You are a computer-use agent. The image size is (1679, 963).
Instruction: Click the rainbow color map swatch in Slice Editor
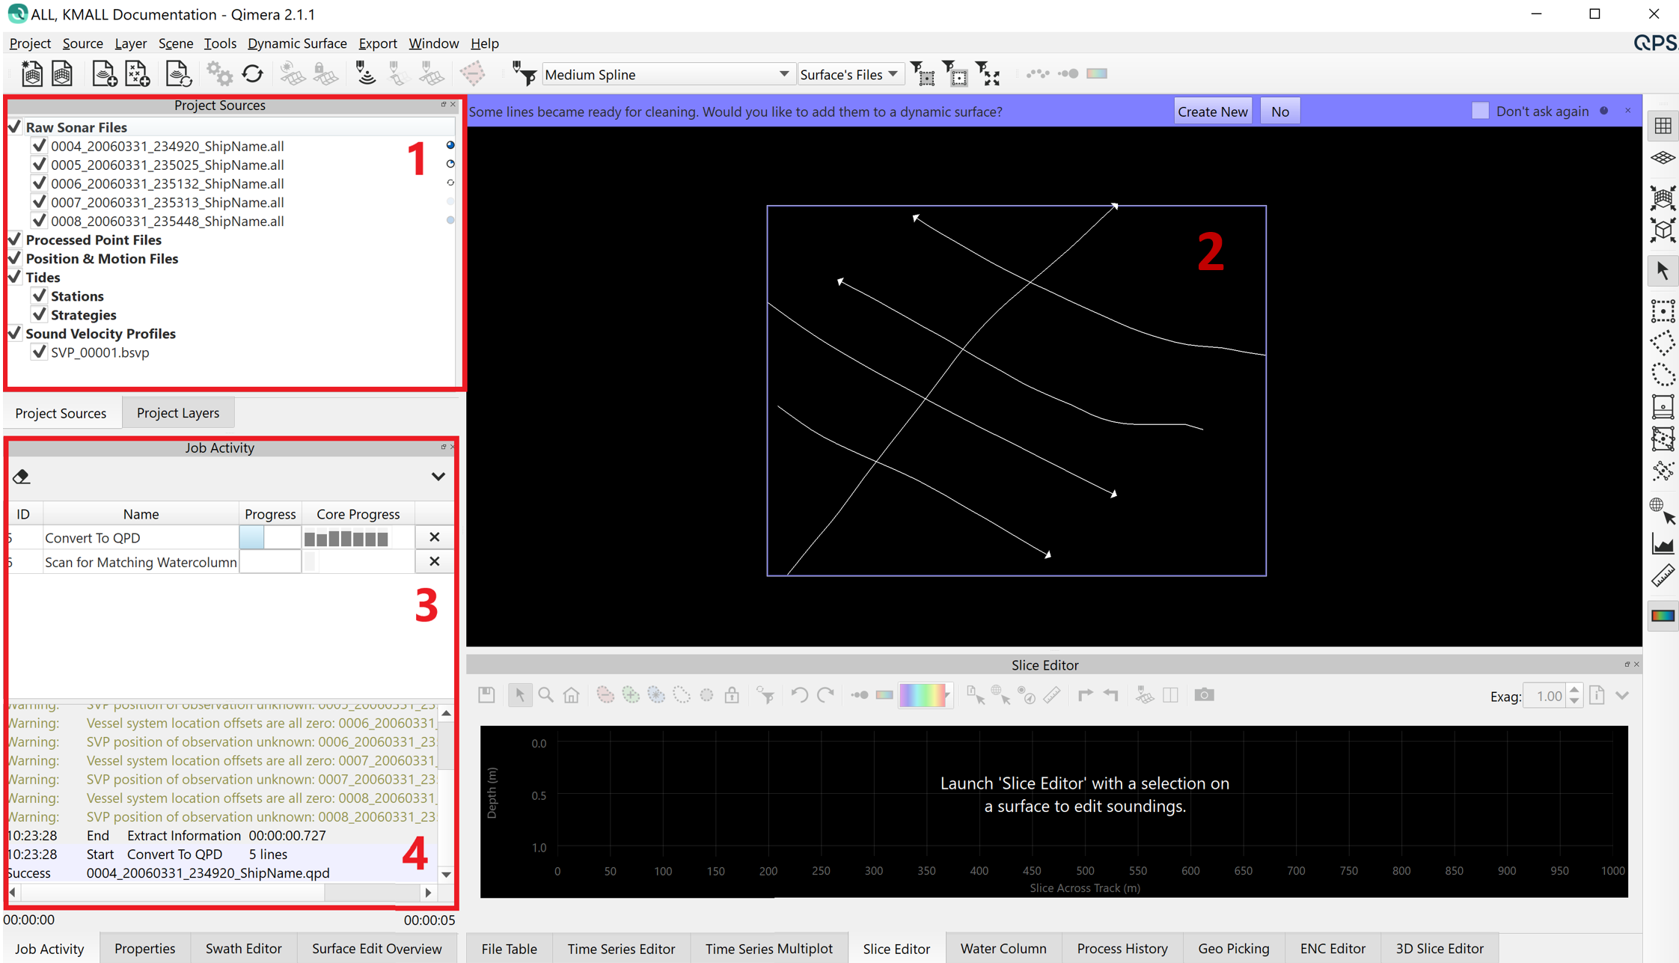[923, 695]
